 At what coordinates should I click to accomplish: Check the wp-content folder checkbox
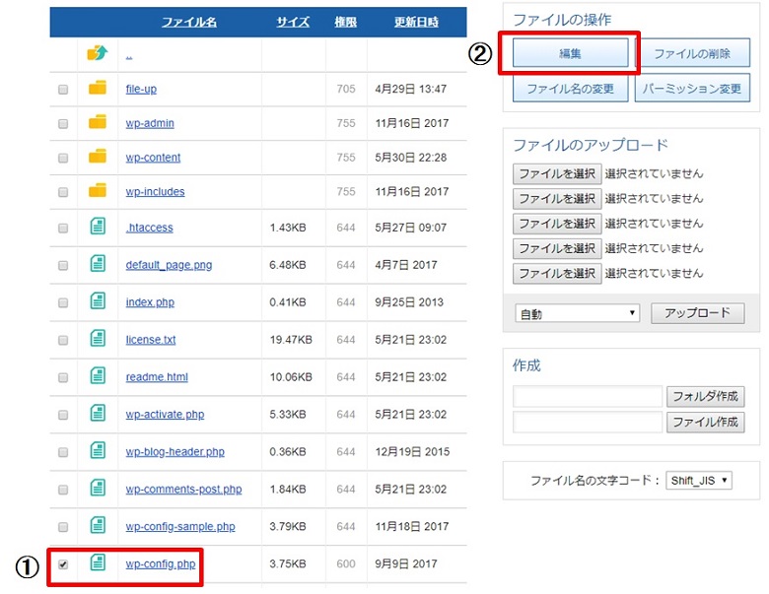[x=63, y=159]
